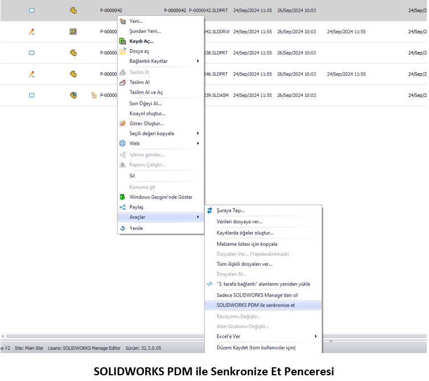The height and width of the screenshot is (381, 429).
Task: Click the Görev Oluştur task icon
Action: (x=122, y=123)
